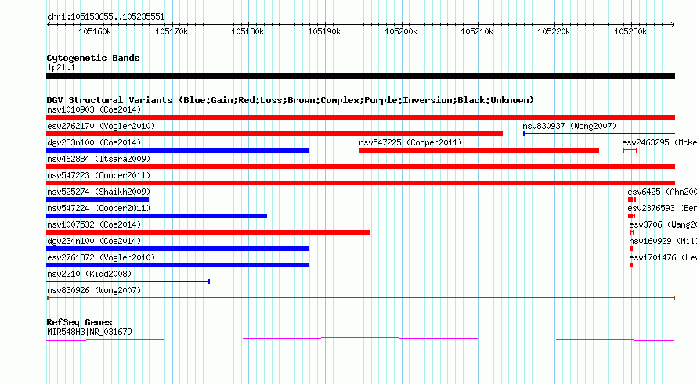Open nsv547224 (Cooper2011) label
Screen dimensions: 697x384
point(99,208)
